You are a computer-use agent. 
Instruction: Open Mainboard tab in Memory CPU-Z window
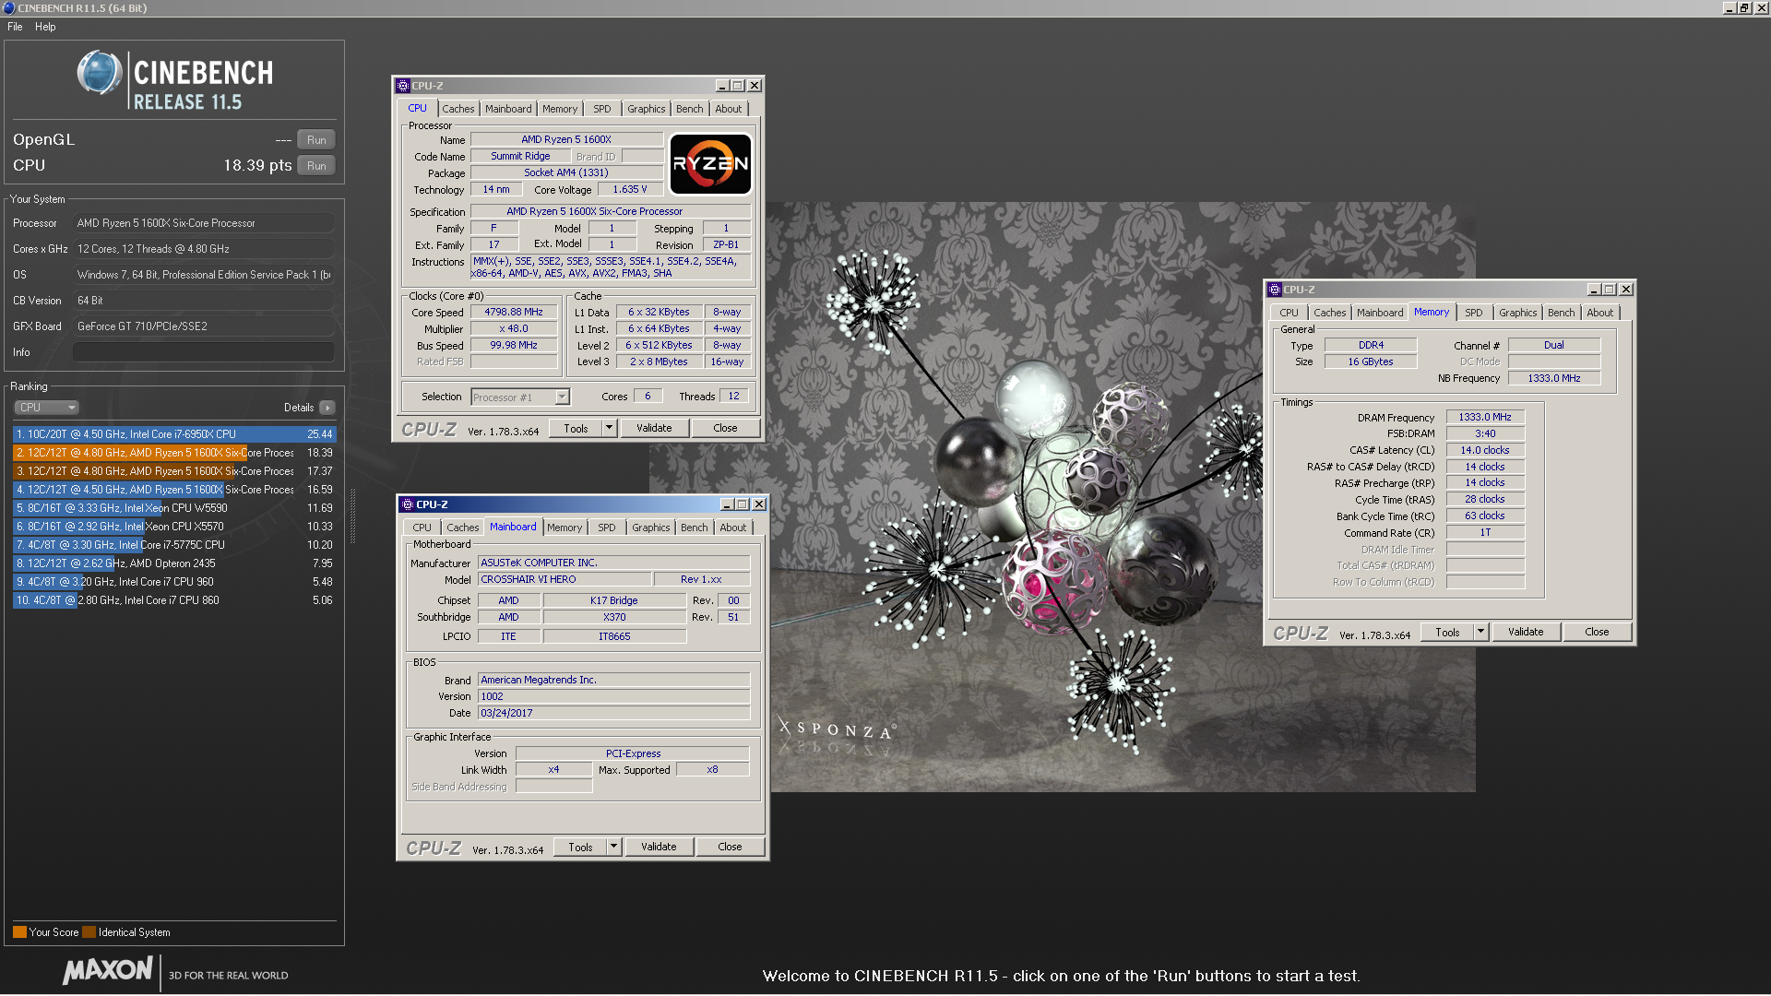(1380, 313)
